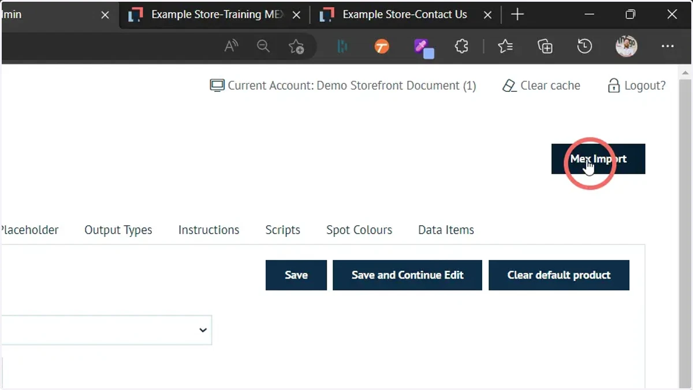Viewport: 693px width, 390px height.
Task: Click the Logout link
Action: coord(636,86)
